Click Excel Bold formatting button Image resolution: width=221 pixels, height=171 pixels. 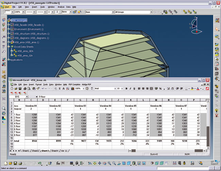126,88
